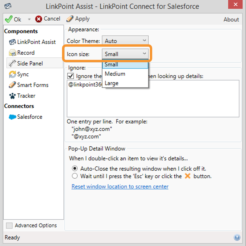Open the Record settings page
This screenshot has height=246, width=246.
(x=26, y=53)
